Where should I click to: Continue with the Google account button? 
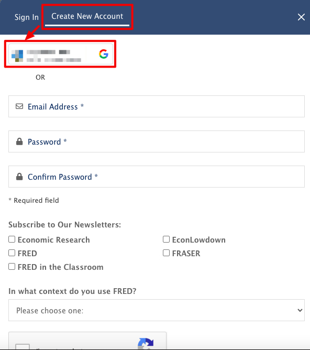click(x=61, y=54)
